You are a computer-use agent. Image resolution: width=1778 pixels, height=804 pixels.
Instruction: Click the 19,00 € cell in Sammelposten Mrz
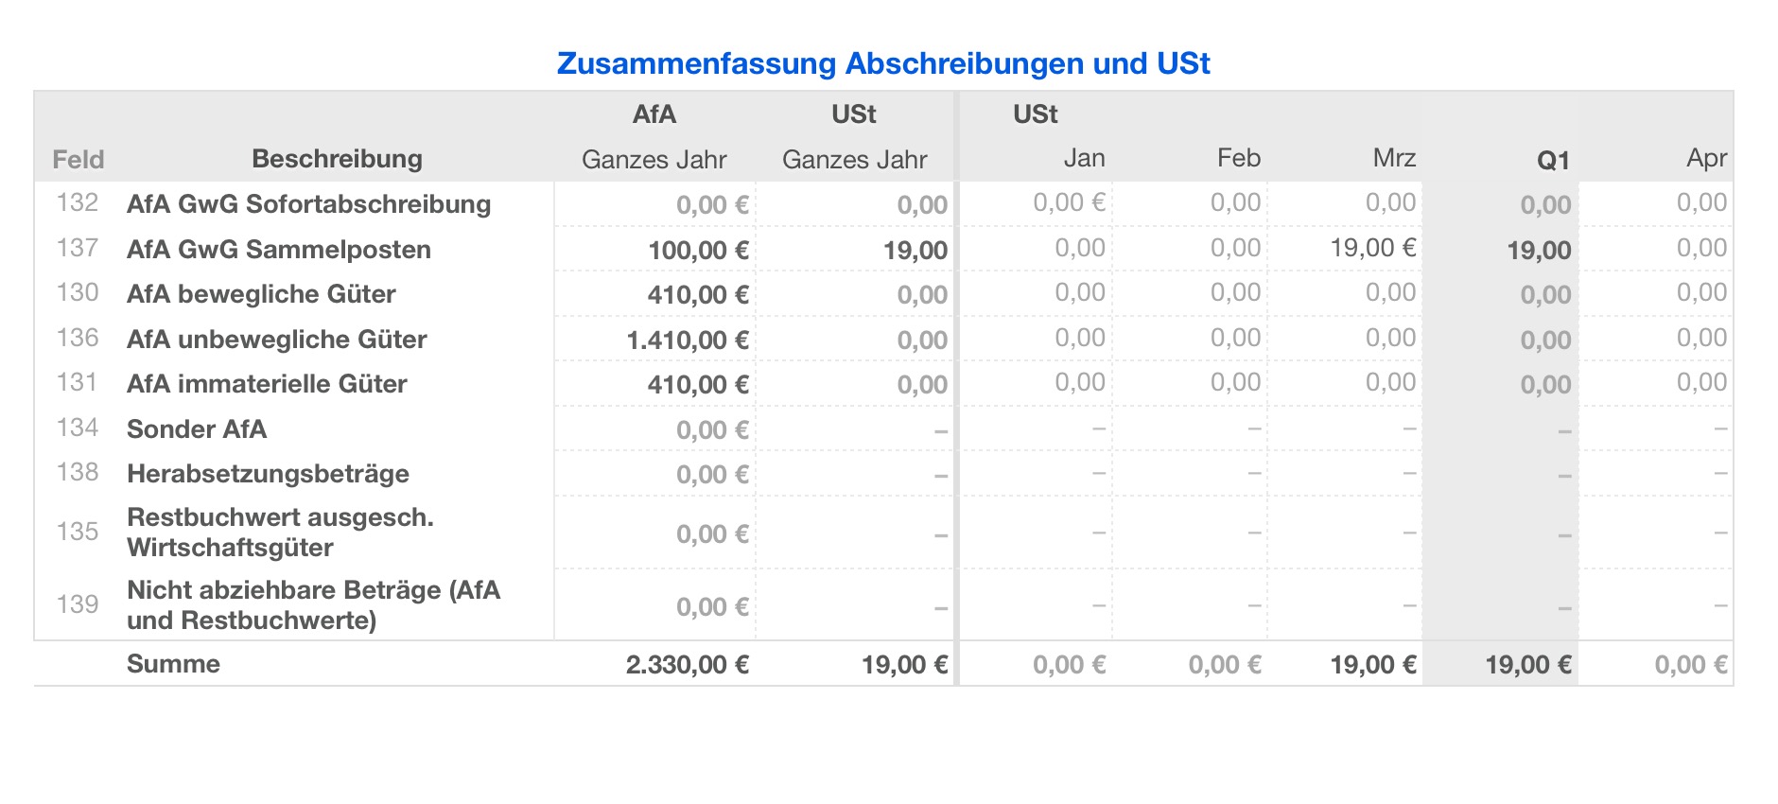[x=1372, y=248]
